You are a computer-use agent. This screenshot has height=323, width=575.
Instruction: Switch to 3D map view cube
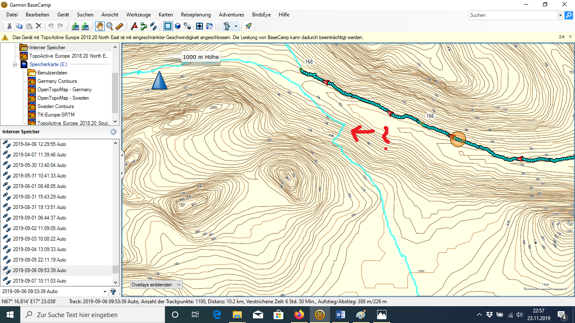[178, 26]
